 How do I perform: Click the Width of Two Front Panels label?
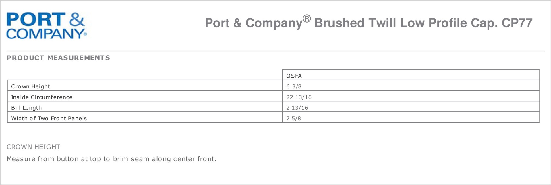coord(49,118)
